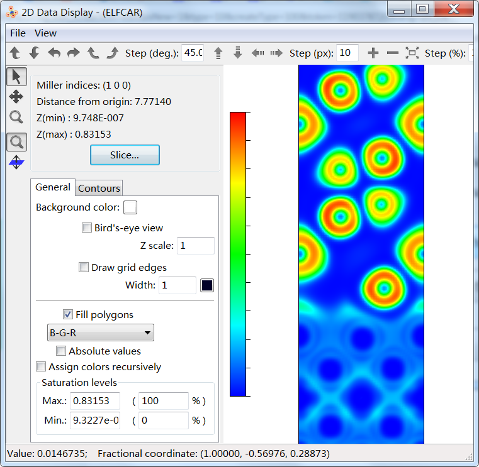
Task: Click 'Distance from origin: 7.77140' text
Action: tap(104, 102)
